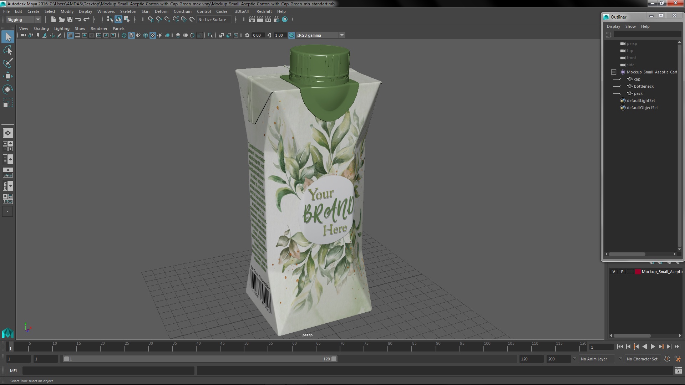
Task: Undo the last action
Action: (x=78, y=20)
